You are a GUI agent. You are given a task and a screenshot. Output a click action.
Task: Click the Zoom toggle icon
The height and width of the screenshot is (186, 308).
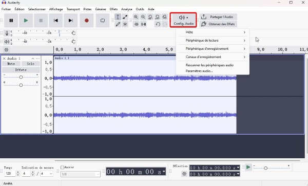pos(165,17)
